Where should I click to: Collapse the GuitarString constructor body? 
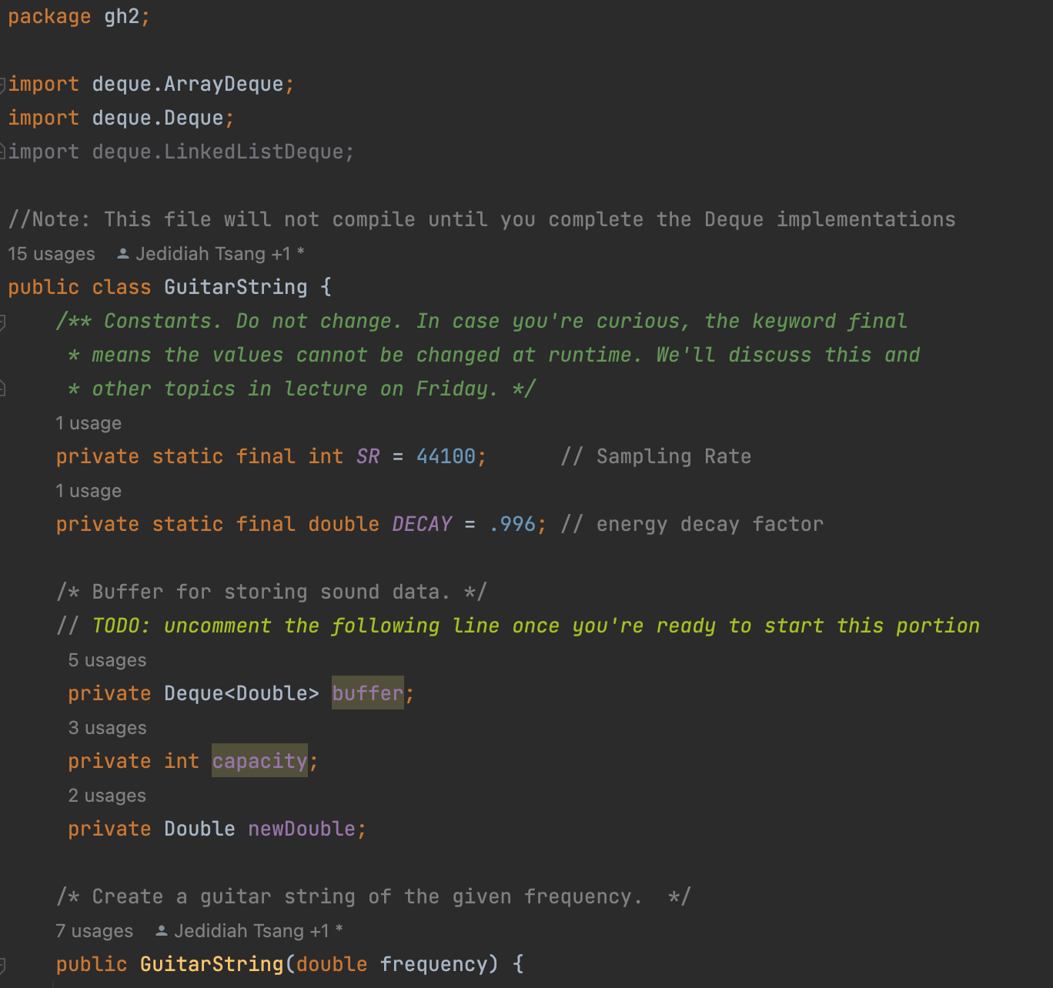(3, 964)
